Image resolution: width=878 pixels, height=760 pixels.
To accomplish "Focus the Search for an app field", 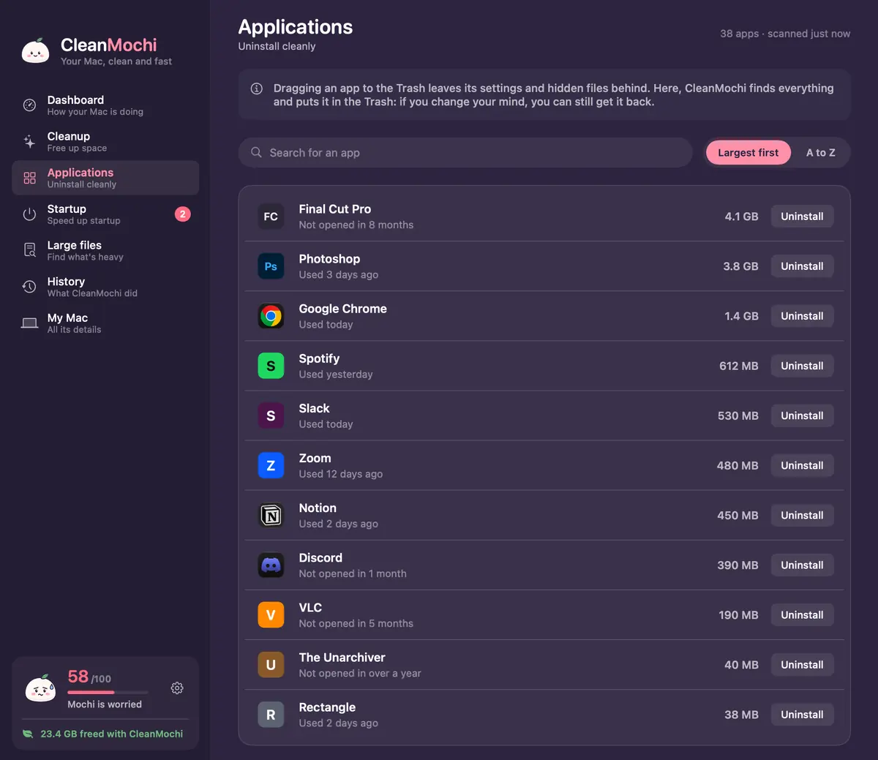I will pyautogui.click(x=465, y=152).
